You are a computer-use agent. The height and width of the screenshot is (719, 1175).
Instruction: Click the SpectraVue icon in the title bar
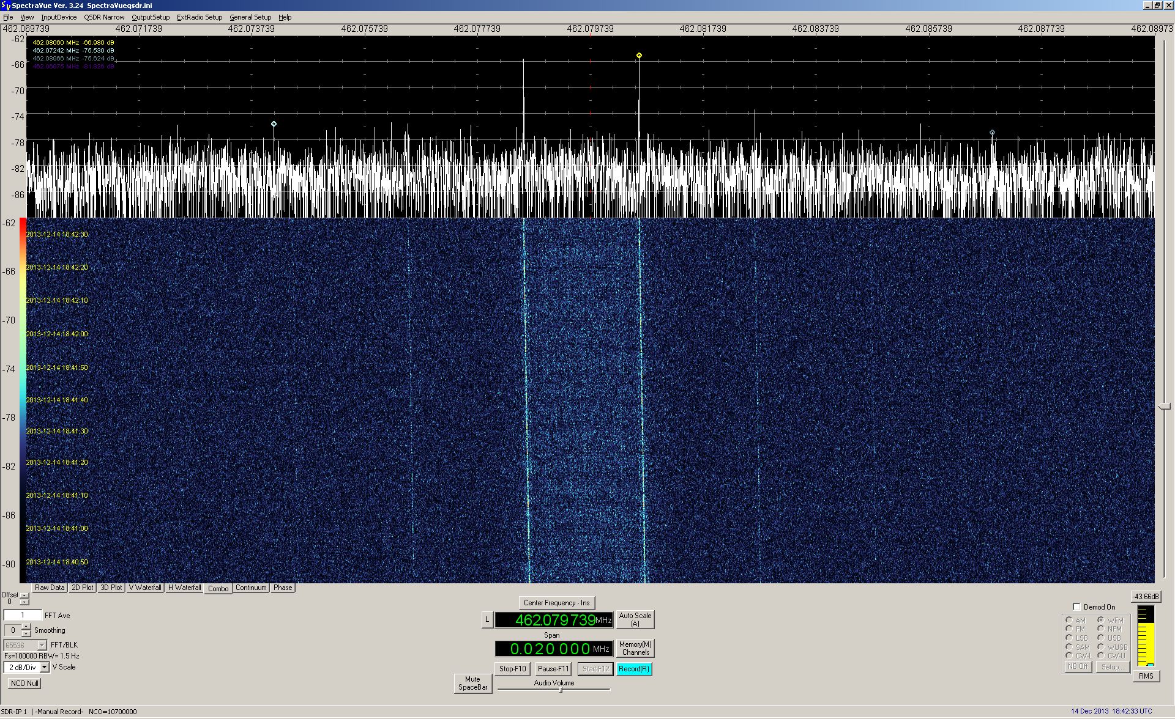pos(6,6)
